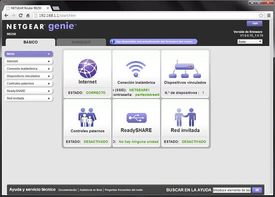Screen dimensions: 275x197
Task: Select Red invitada in the sidebar
Action: coord(29,98)
